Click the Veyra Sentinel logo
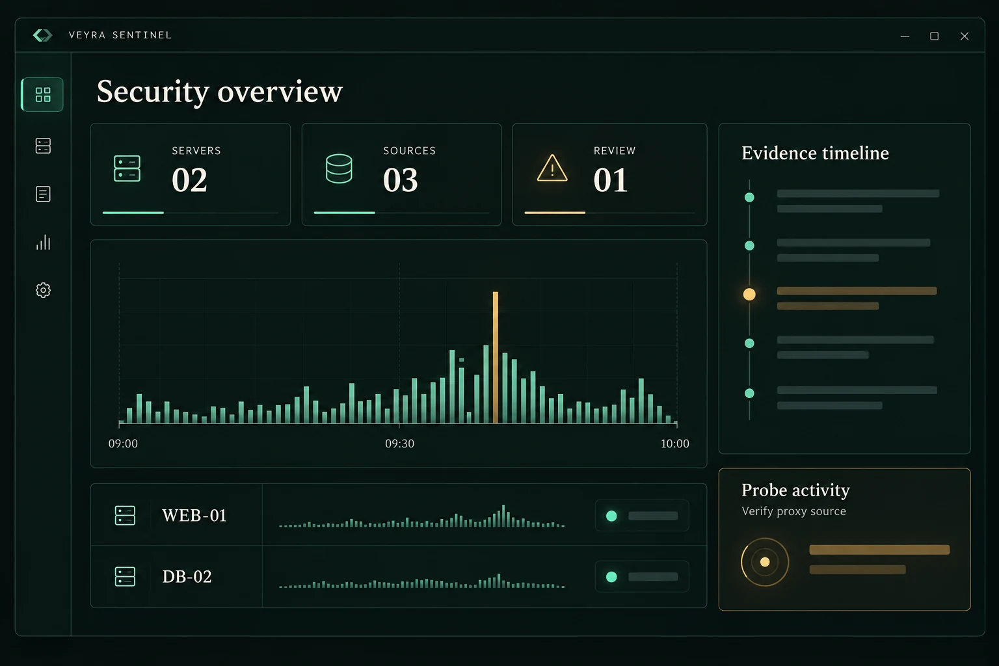This screenshot has height=666, width=999. pos(42,35)
